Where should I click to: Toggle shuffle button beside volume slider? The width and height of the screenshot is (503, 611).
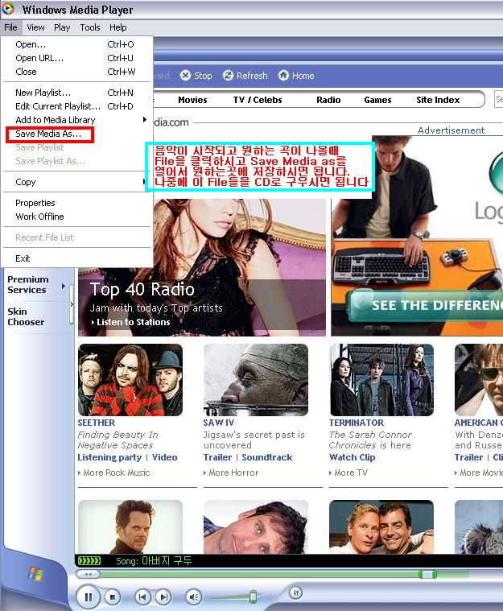295,593
